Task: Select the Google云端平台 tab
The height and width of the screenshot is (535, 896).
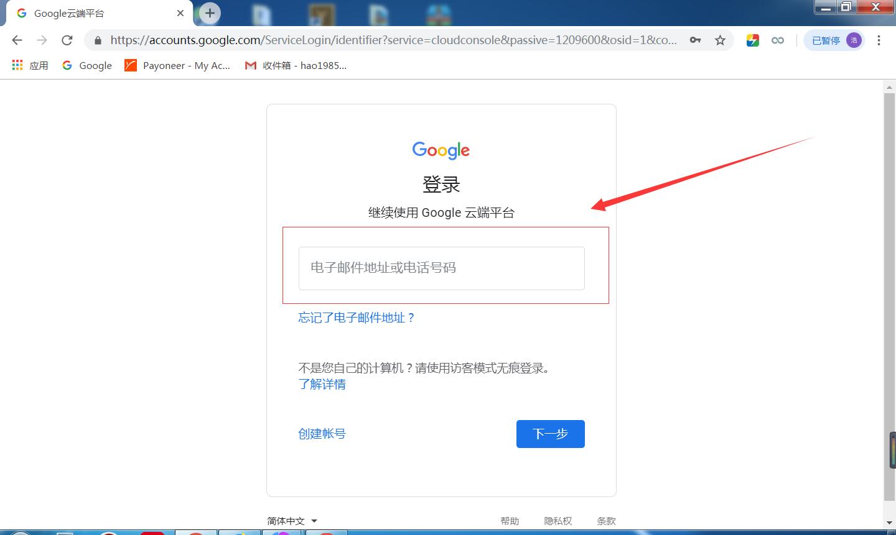Action: (x=93, y=13)
